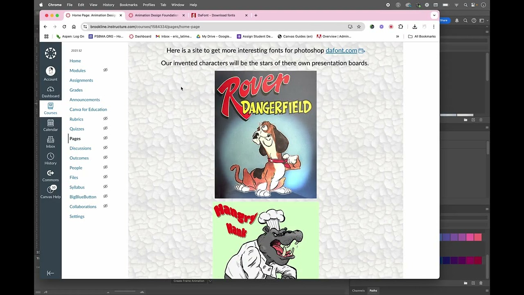Pick the dark crimson swatch in the lower row
Screen dimensions: 524x295
[x=478, y=261]
